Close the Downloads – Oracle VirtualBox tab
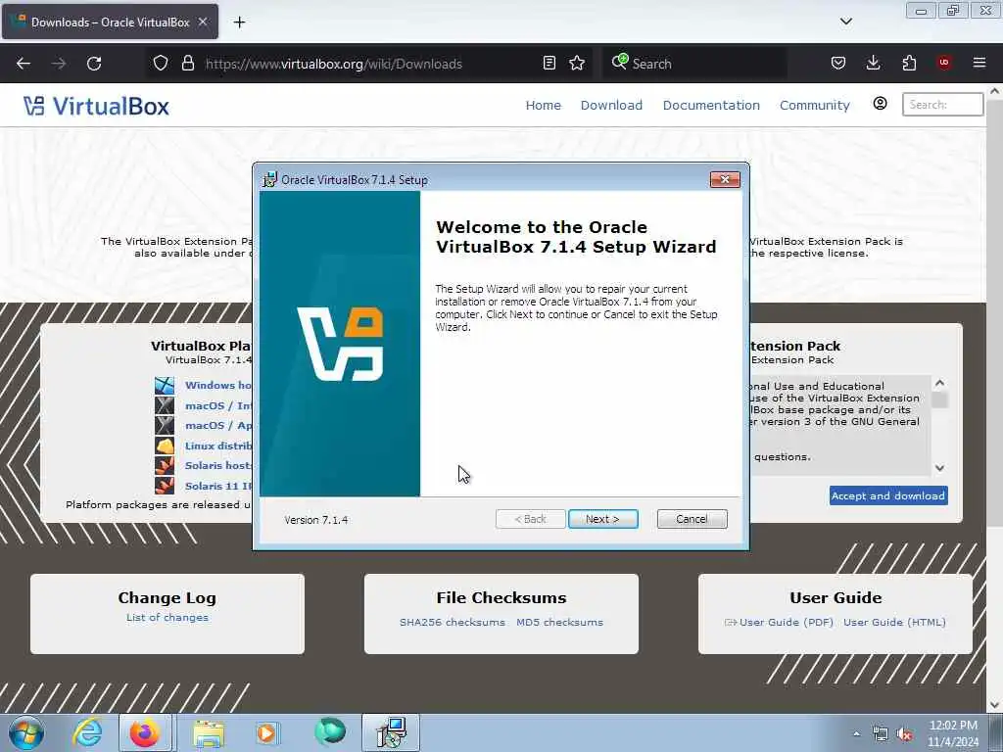 (203, 22)
